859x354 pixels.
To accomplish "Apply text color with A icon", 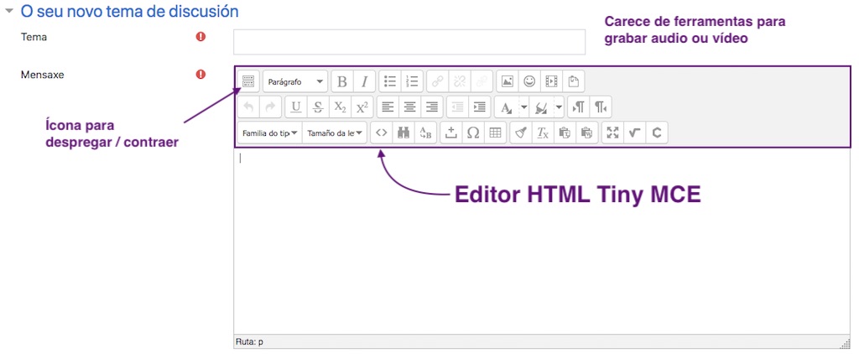I will tap(507, 107).
